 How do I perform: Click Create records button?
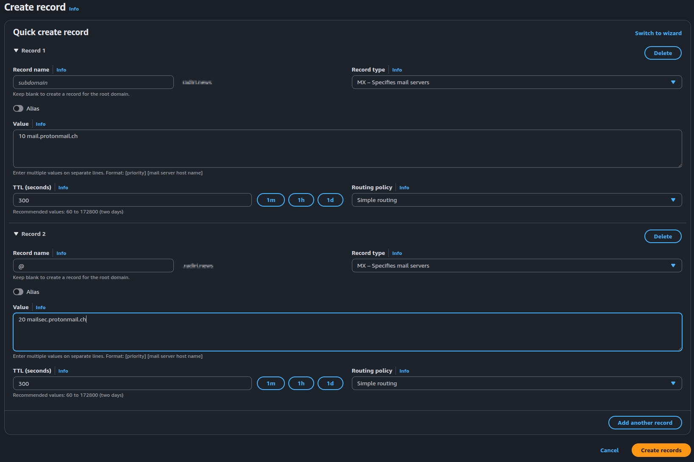(661, 450)
